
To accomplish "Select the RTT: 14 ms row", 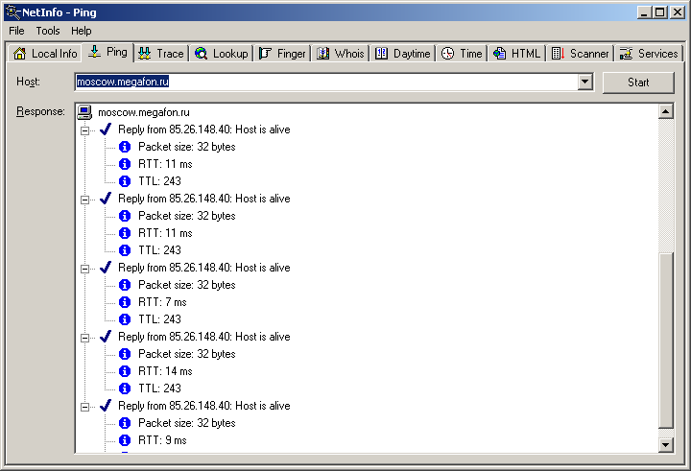I will tap(165, 371).
